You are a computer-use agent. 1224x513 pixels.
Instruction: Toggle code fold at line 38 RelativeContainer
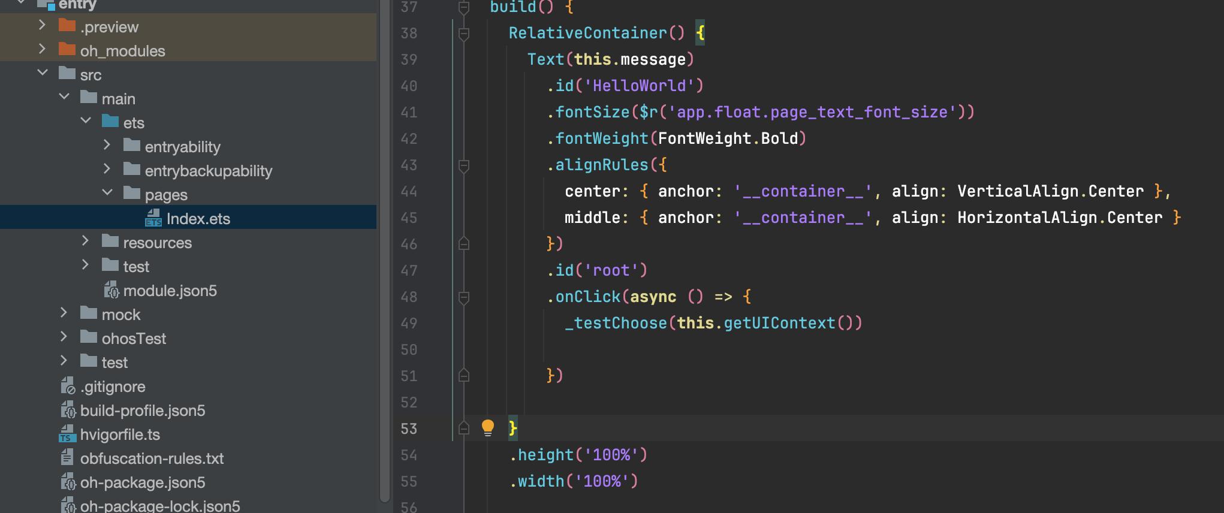[463, 34]
